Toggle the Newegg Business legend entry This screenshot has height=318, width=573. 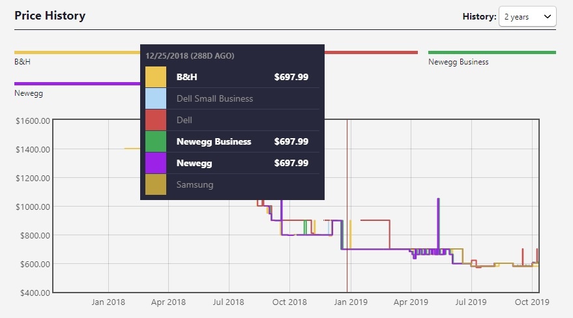[x=492, y=53]
